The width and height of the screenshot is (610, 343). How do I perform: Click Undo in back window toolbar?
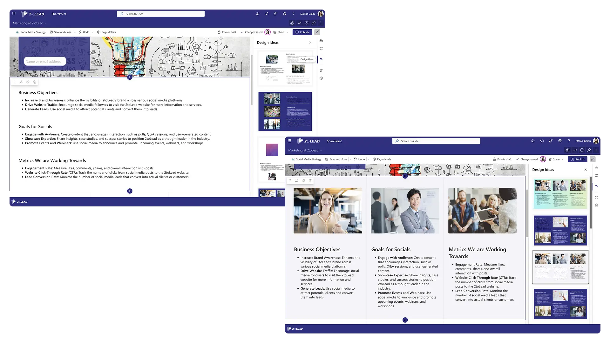84,32
